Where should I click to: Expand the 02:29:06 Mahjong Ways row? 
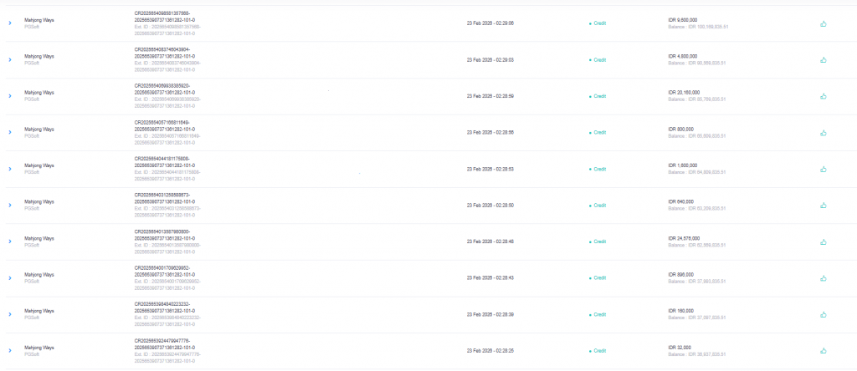[x=10, y=23]
